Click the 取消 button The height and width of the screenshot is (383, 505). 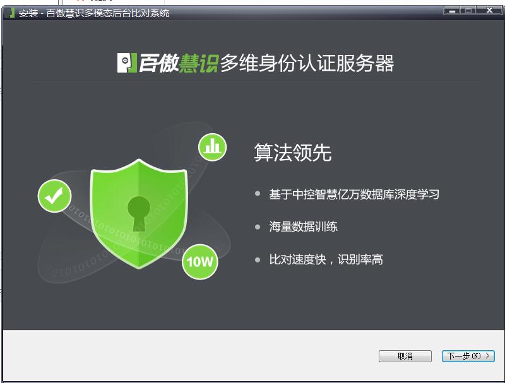pos(405,356)
